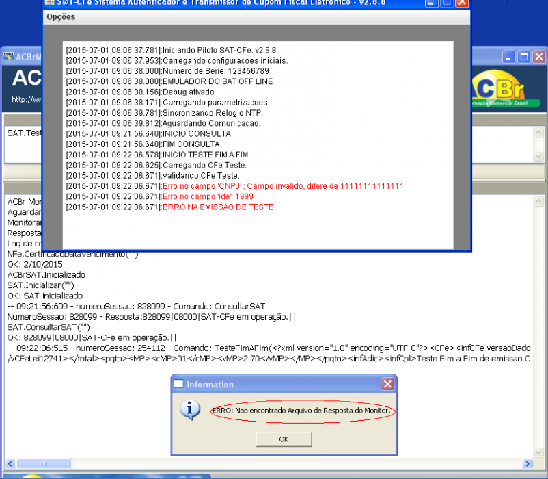Close the S@T-CFe emulator window
The height and width of the screenshot is (479, 548).
tap(463, 3)
